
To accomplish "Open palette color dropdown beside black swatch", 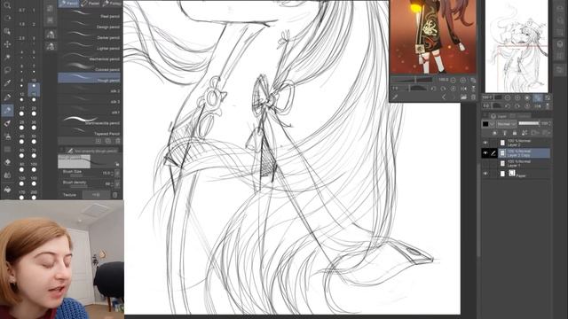I will click(492, 124).
